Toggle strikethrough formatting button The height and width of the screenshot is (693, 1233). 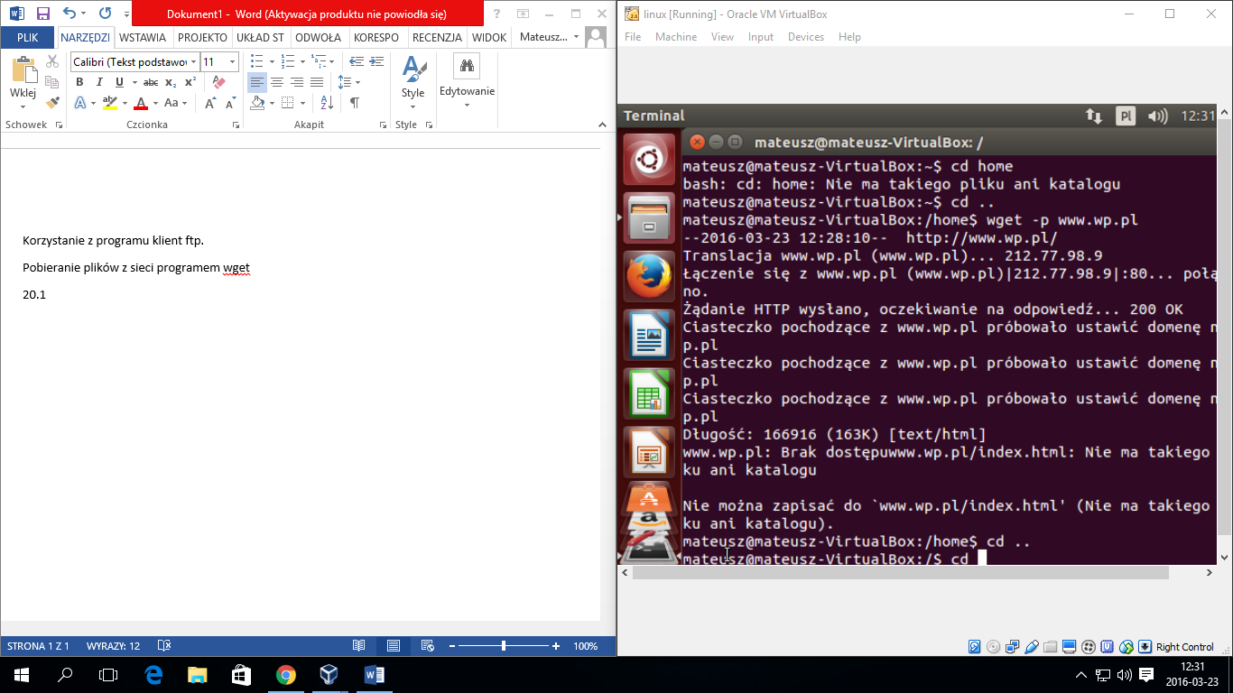pyautogui.click(x=150, y=82)
